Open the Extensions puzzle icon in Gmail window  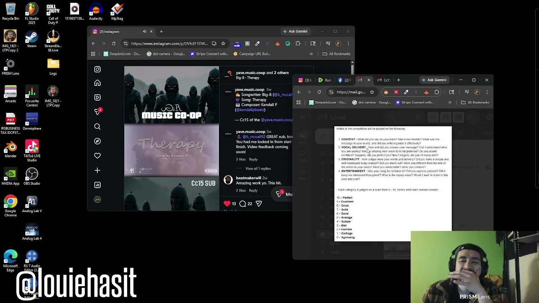click(x=437, y=92)
